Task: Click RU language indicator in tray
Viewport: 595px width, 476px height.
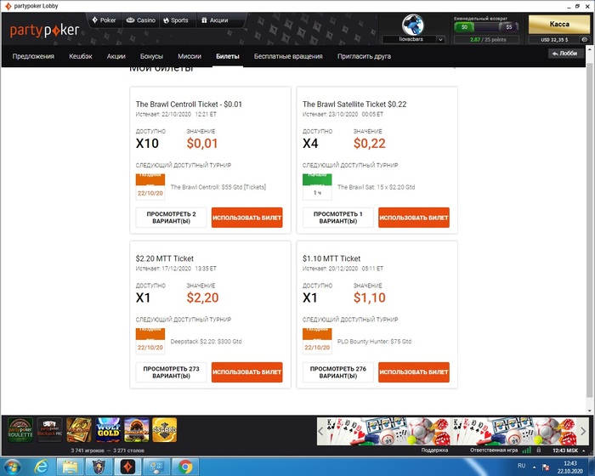Action: pyautogui.click(x=521, y=465)
